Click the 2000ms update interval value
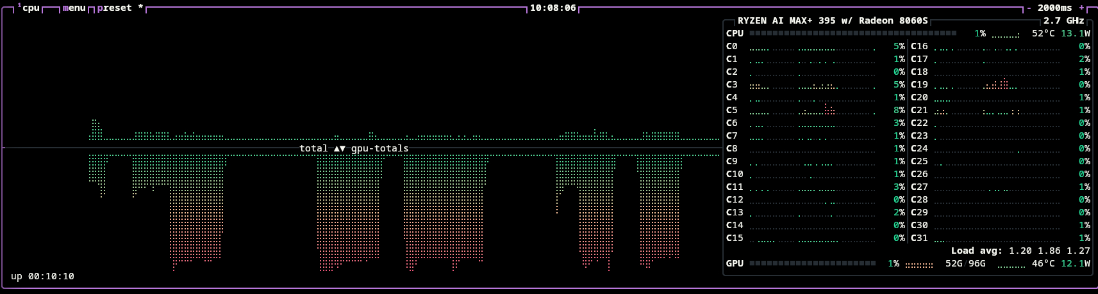 (x=1054, y=8)
